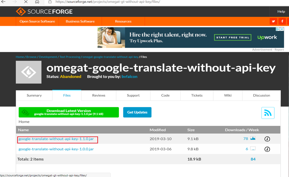This screenshot has width=289, height=177.
Task: Click the Text Processing breadcrumb link
Action: pyautogui.click(x=70, y=57)
